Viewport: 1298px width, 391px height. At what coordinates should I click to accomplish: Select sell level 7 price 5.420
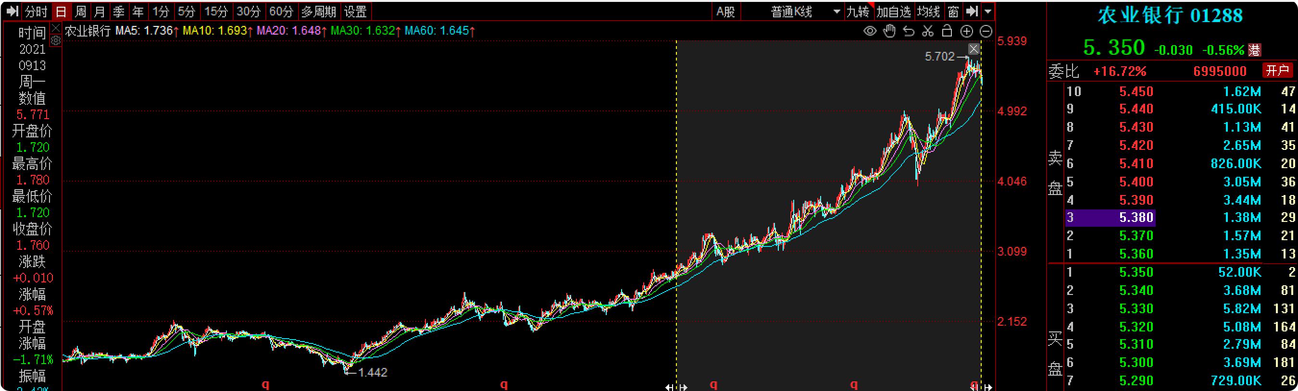(x=1136, y=146)
